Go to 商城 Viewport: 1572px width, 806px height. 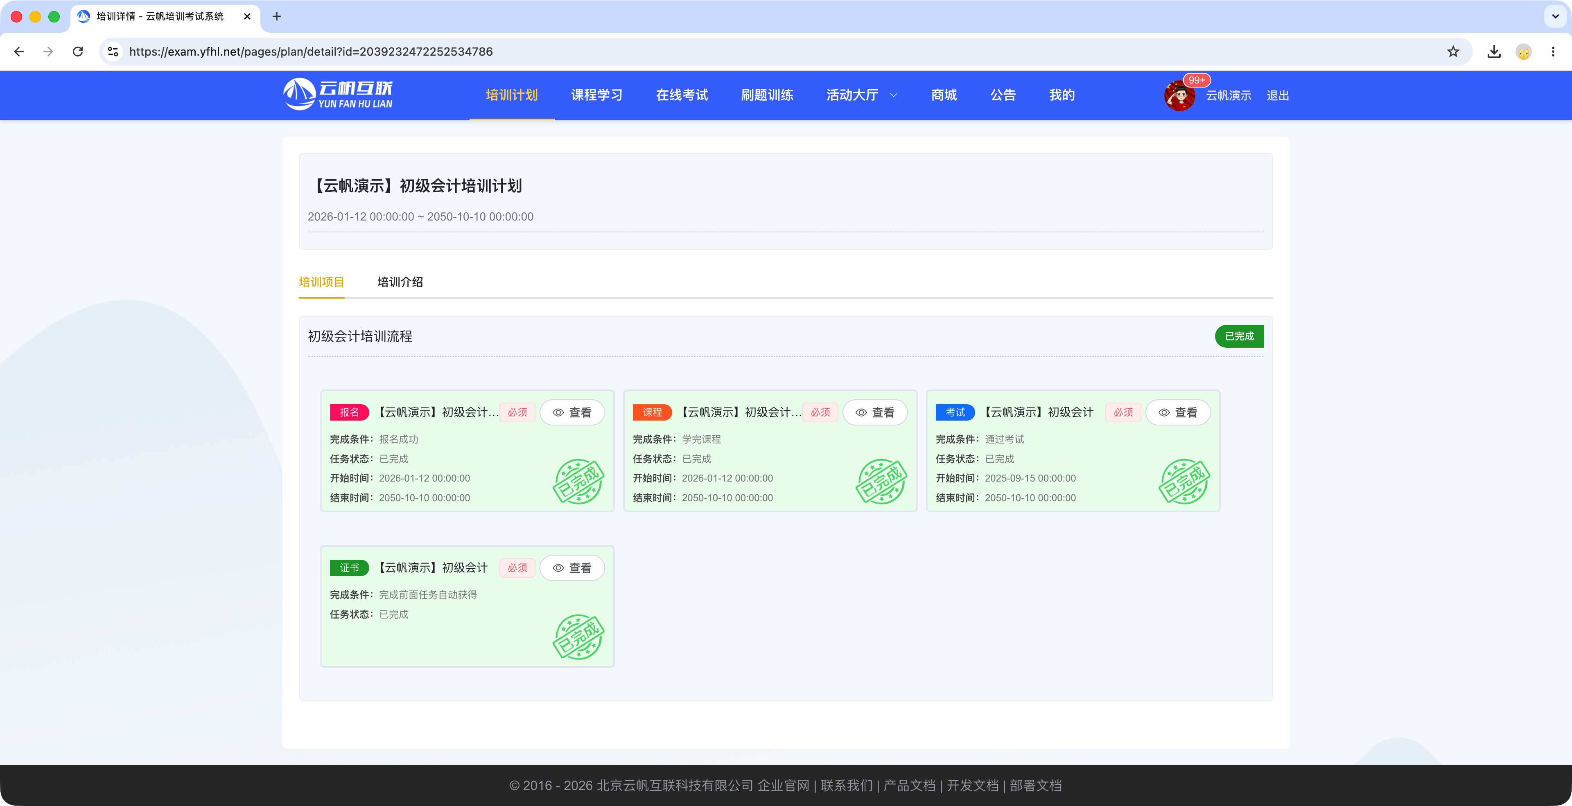(x=944, y=95)
